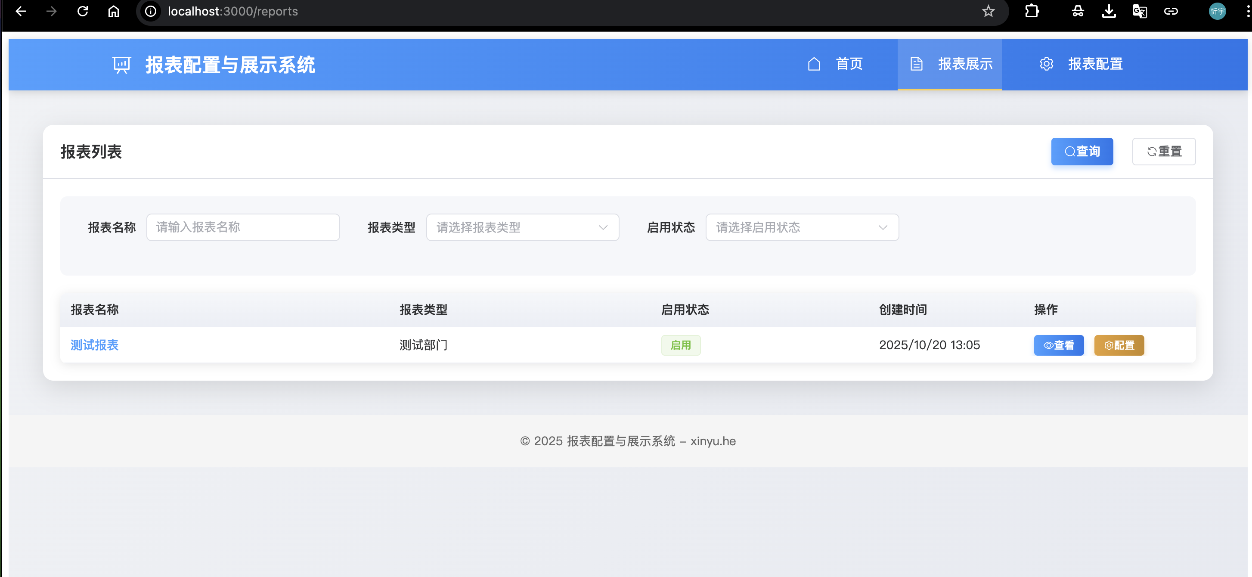Open browser downloads icon
Screen dimensions: 1252x577
point(1109,11)
